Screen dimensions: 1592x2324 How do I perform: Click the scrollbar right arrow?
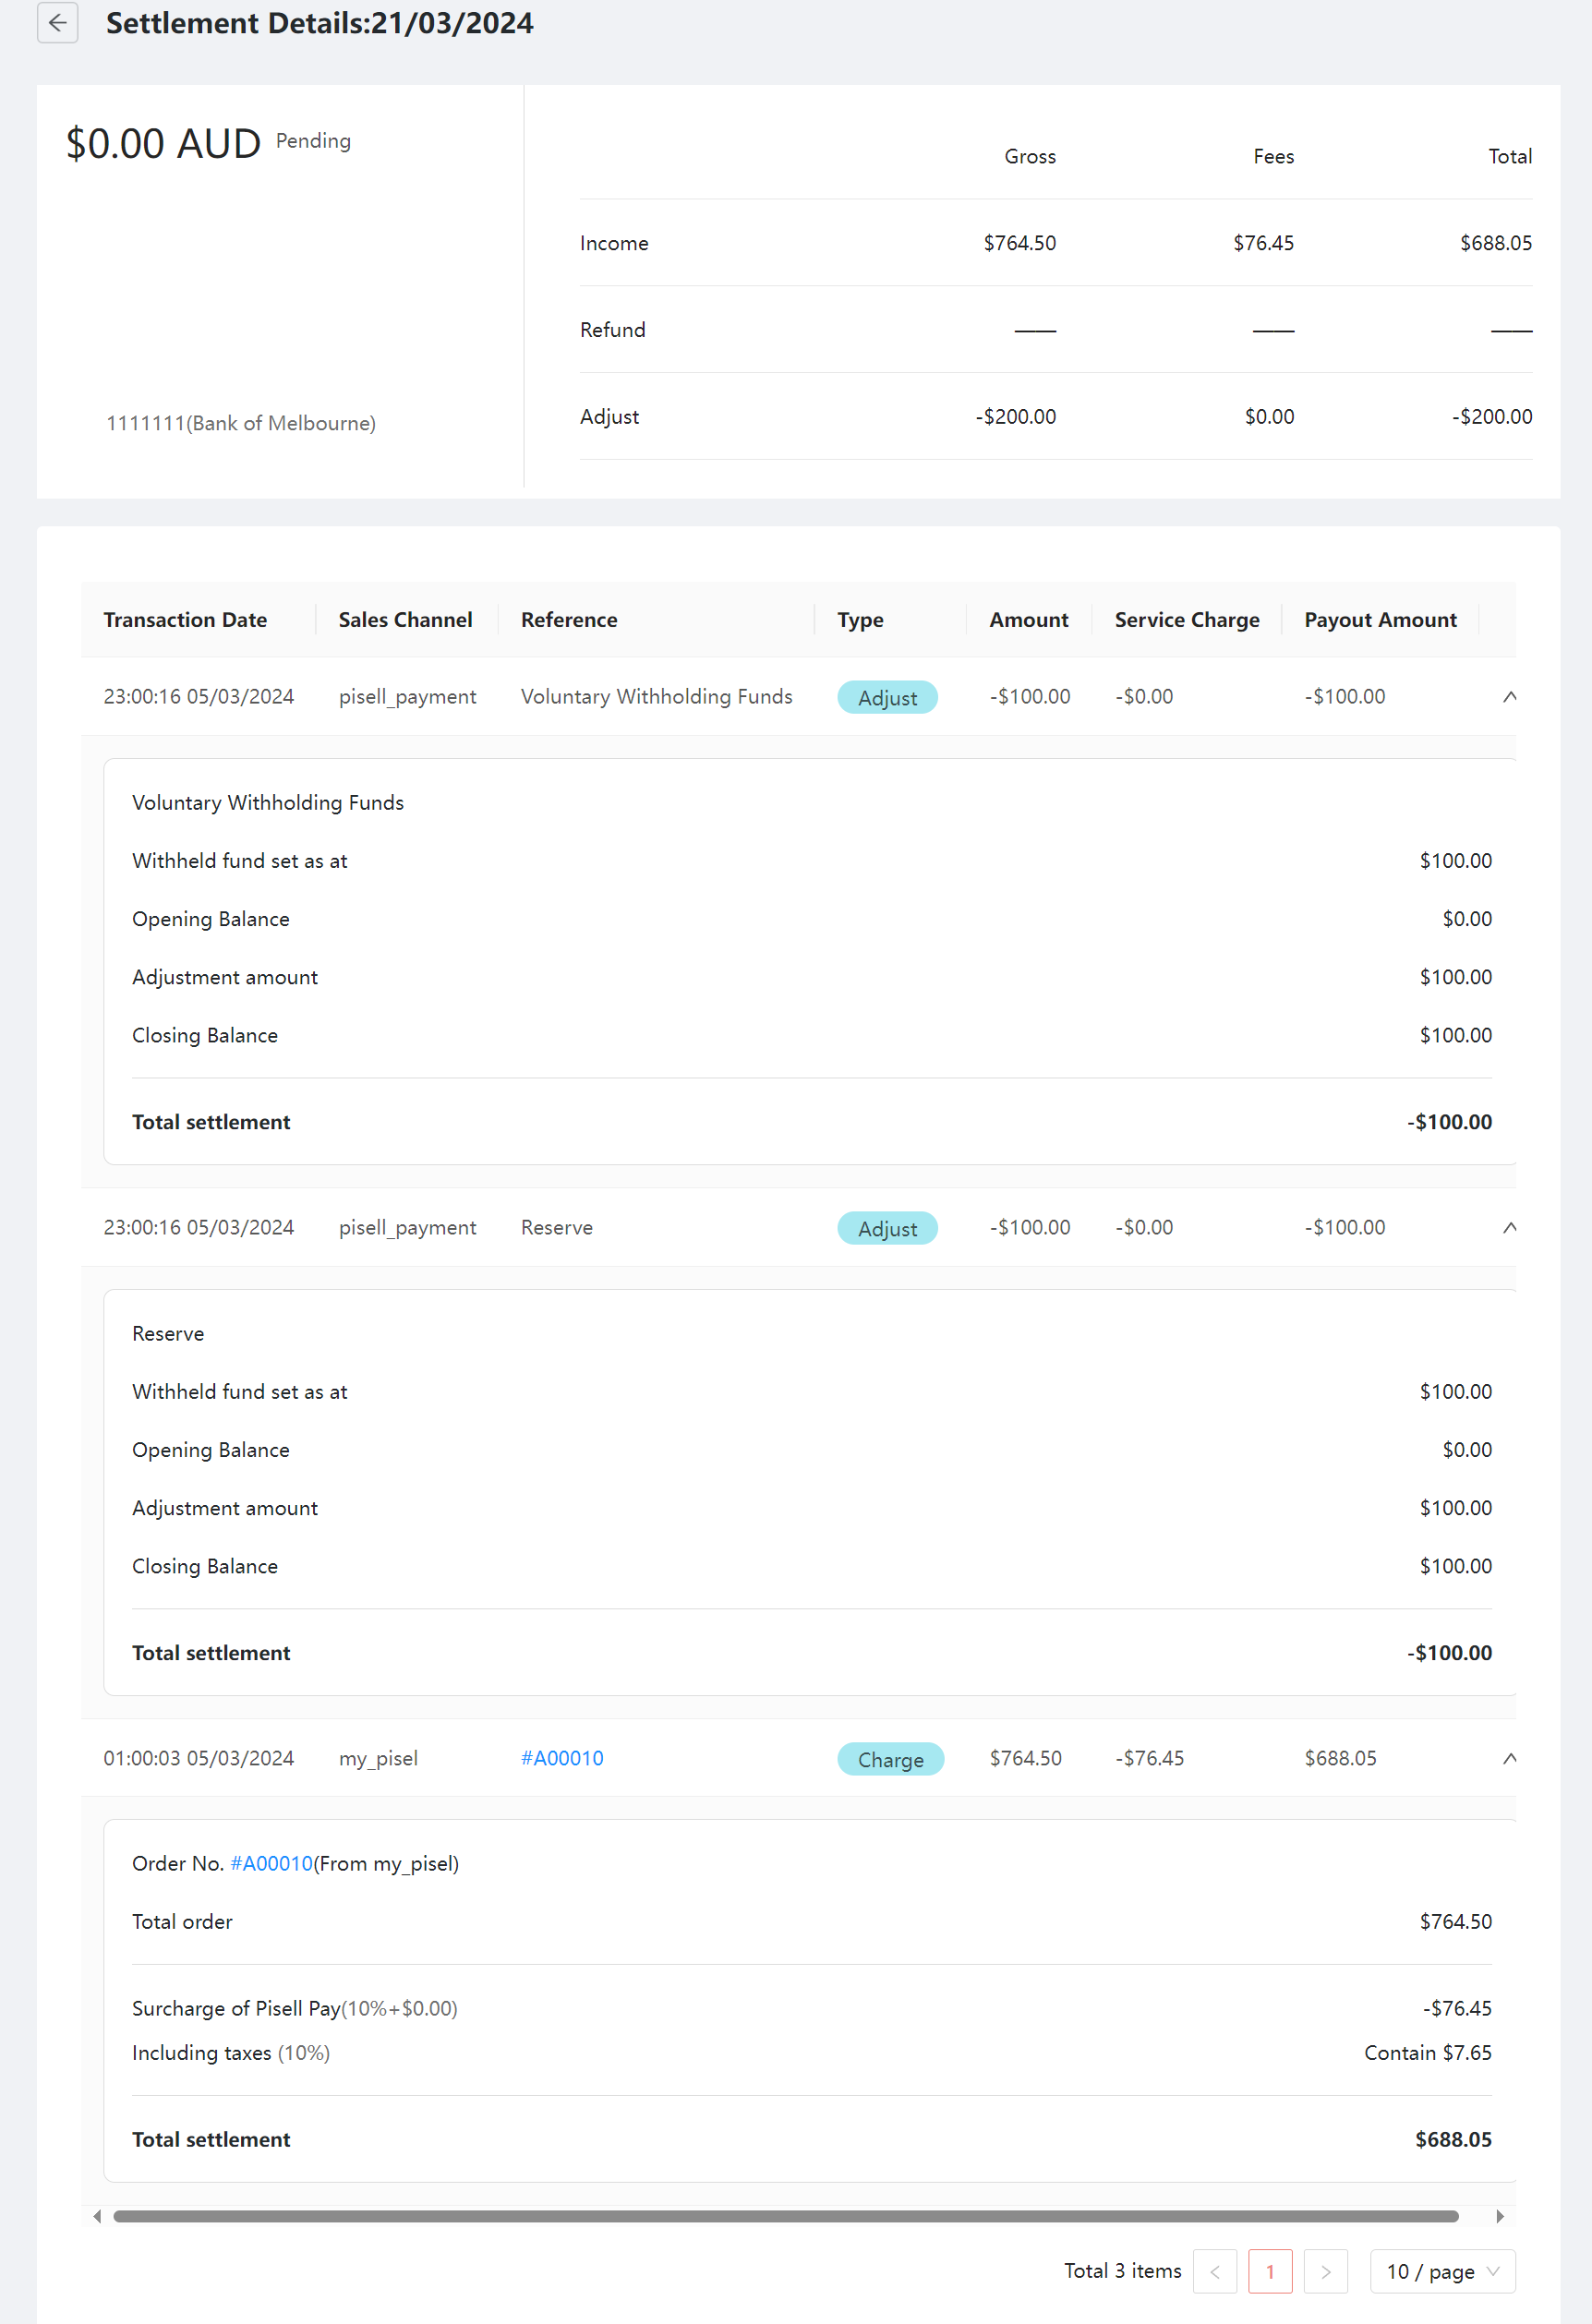coord(1499,2216)
